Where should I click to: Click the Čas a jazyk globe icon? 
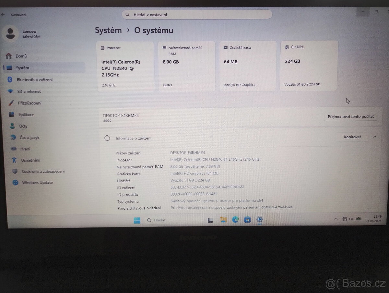[x=13, y=137]
